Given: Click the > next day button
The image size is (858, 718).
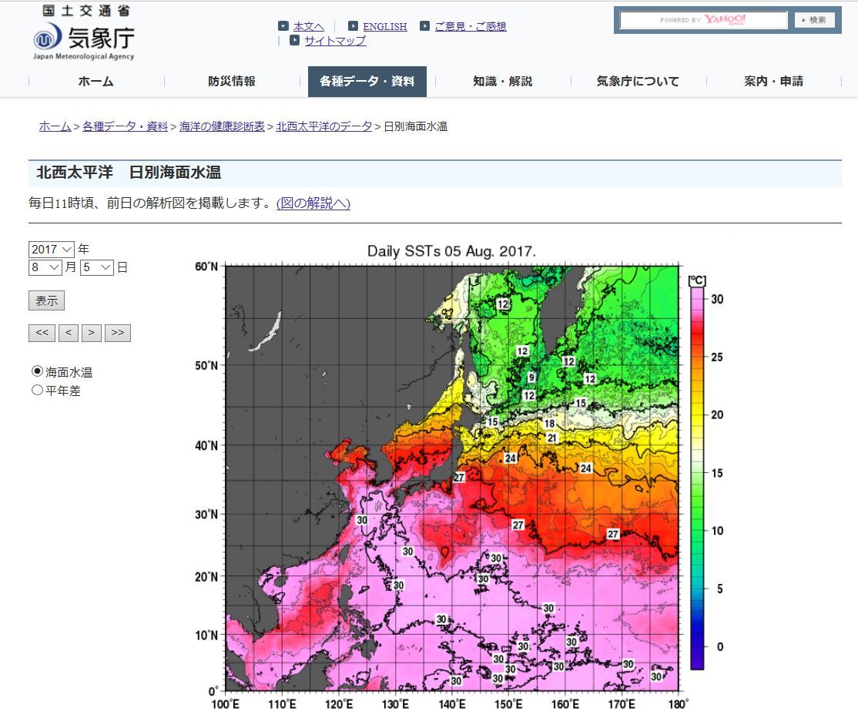Looking at the screenshot, I should tap(92, 333).
